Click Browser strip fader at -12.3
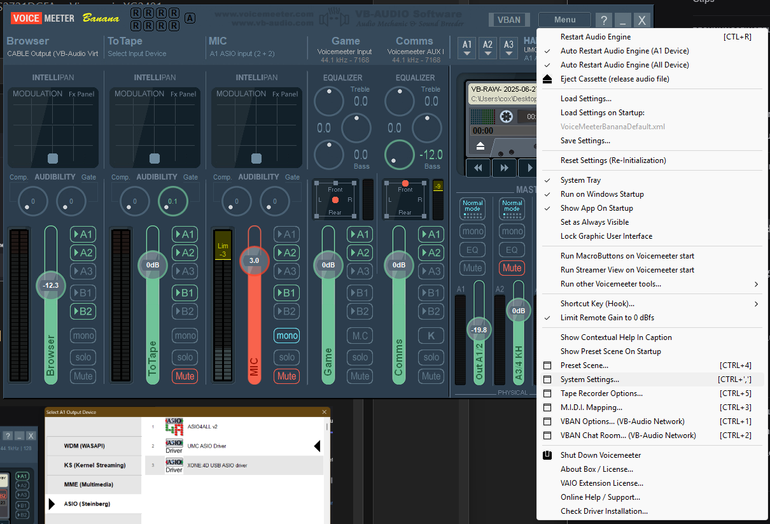The width and height of the screenshot is (770, 524). coord(51,285)
